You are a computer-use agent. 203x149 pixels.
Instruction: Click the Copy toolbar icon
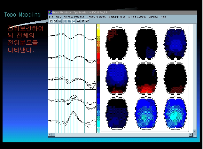click(69, 21)
